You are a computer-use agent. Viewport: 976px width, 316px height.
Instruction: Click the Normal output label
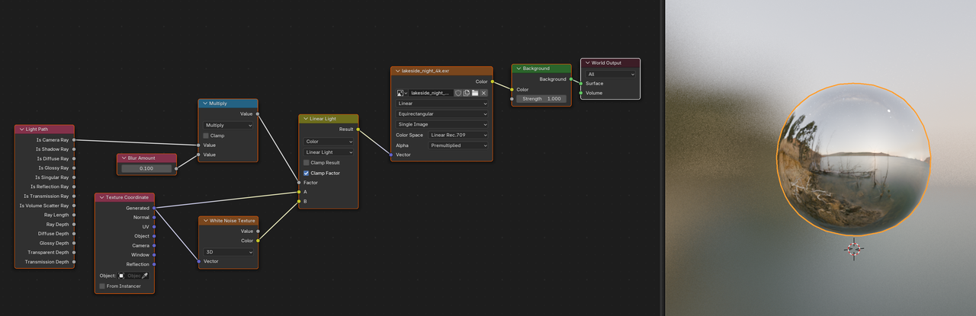click(x=142, y=217)
